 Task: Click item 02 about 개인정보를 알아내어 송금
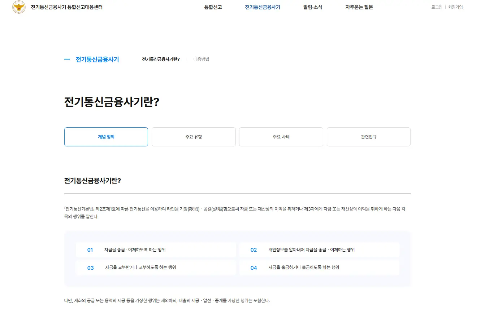point(319,250)
